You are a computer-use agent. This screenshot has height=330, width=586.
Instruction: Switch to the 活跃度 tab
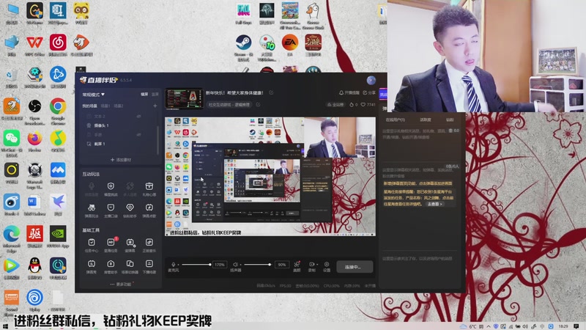tap(426, 120)
